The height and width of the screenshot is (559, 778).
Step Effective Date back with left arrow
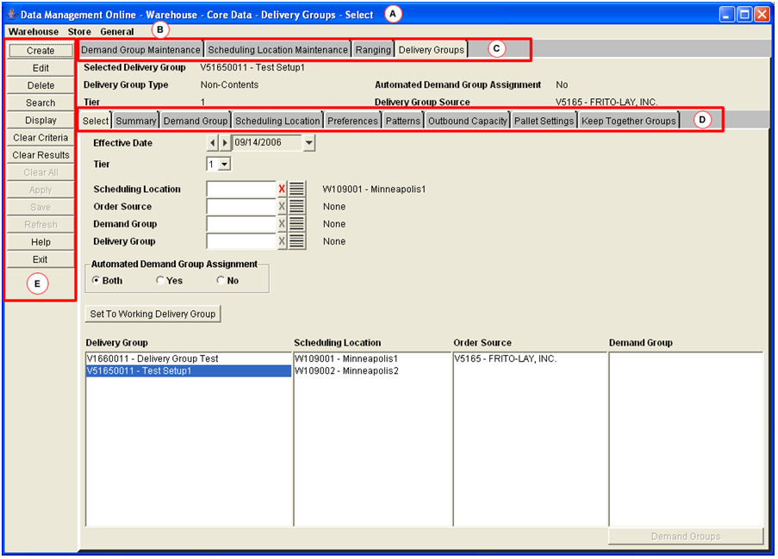[x=212, y=143]
